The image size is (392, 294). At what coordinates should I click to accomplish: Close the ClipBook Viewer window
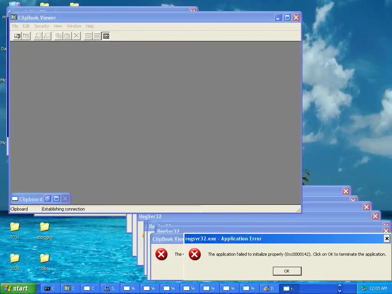pos(296,18)
